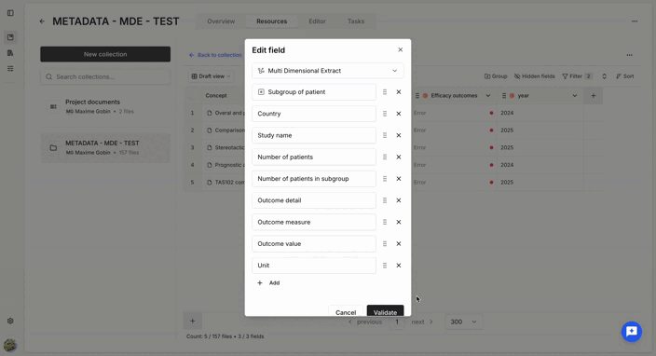Go back with the arrow next to the title
656x356 pixels.
[x=42, y=21]
